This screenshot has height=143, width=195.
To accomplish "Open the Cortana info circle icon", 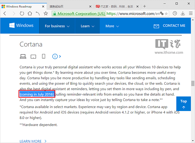I will pos(55,57).
